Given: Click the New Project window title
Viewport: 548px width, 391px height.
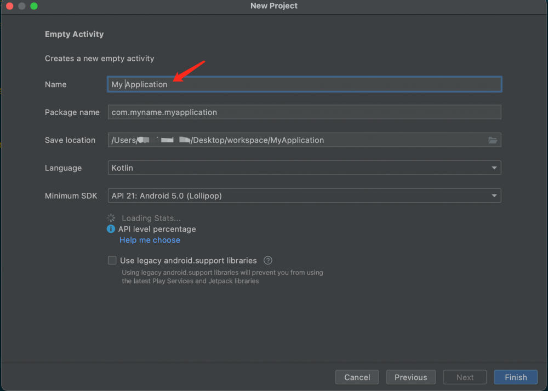Looking at the screenshot, I should pos(274,5).
